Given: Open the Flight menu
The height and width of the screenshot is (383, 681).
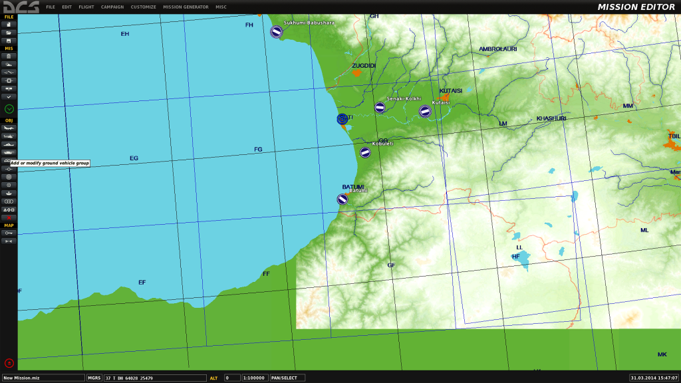Looking at the screenshot, I should [x=86, y=7].
